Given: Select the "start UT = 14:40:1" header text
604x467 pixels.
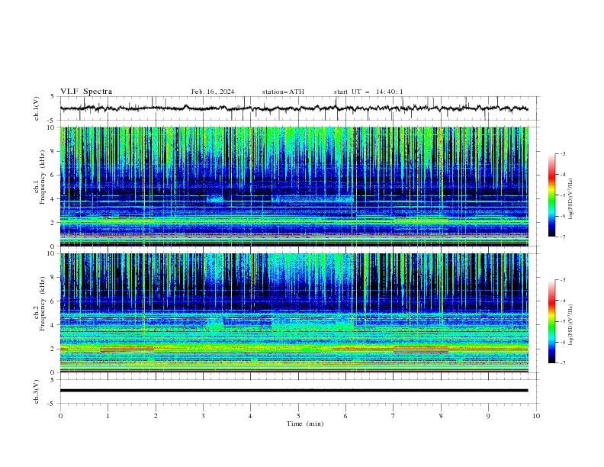Looking at the screenshot, I should (x=368, y=92).
